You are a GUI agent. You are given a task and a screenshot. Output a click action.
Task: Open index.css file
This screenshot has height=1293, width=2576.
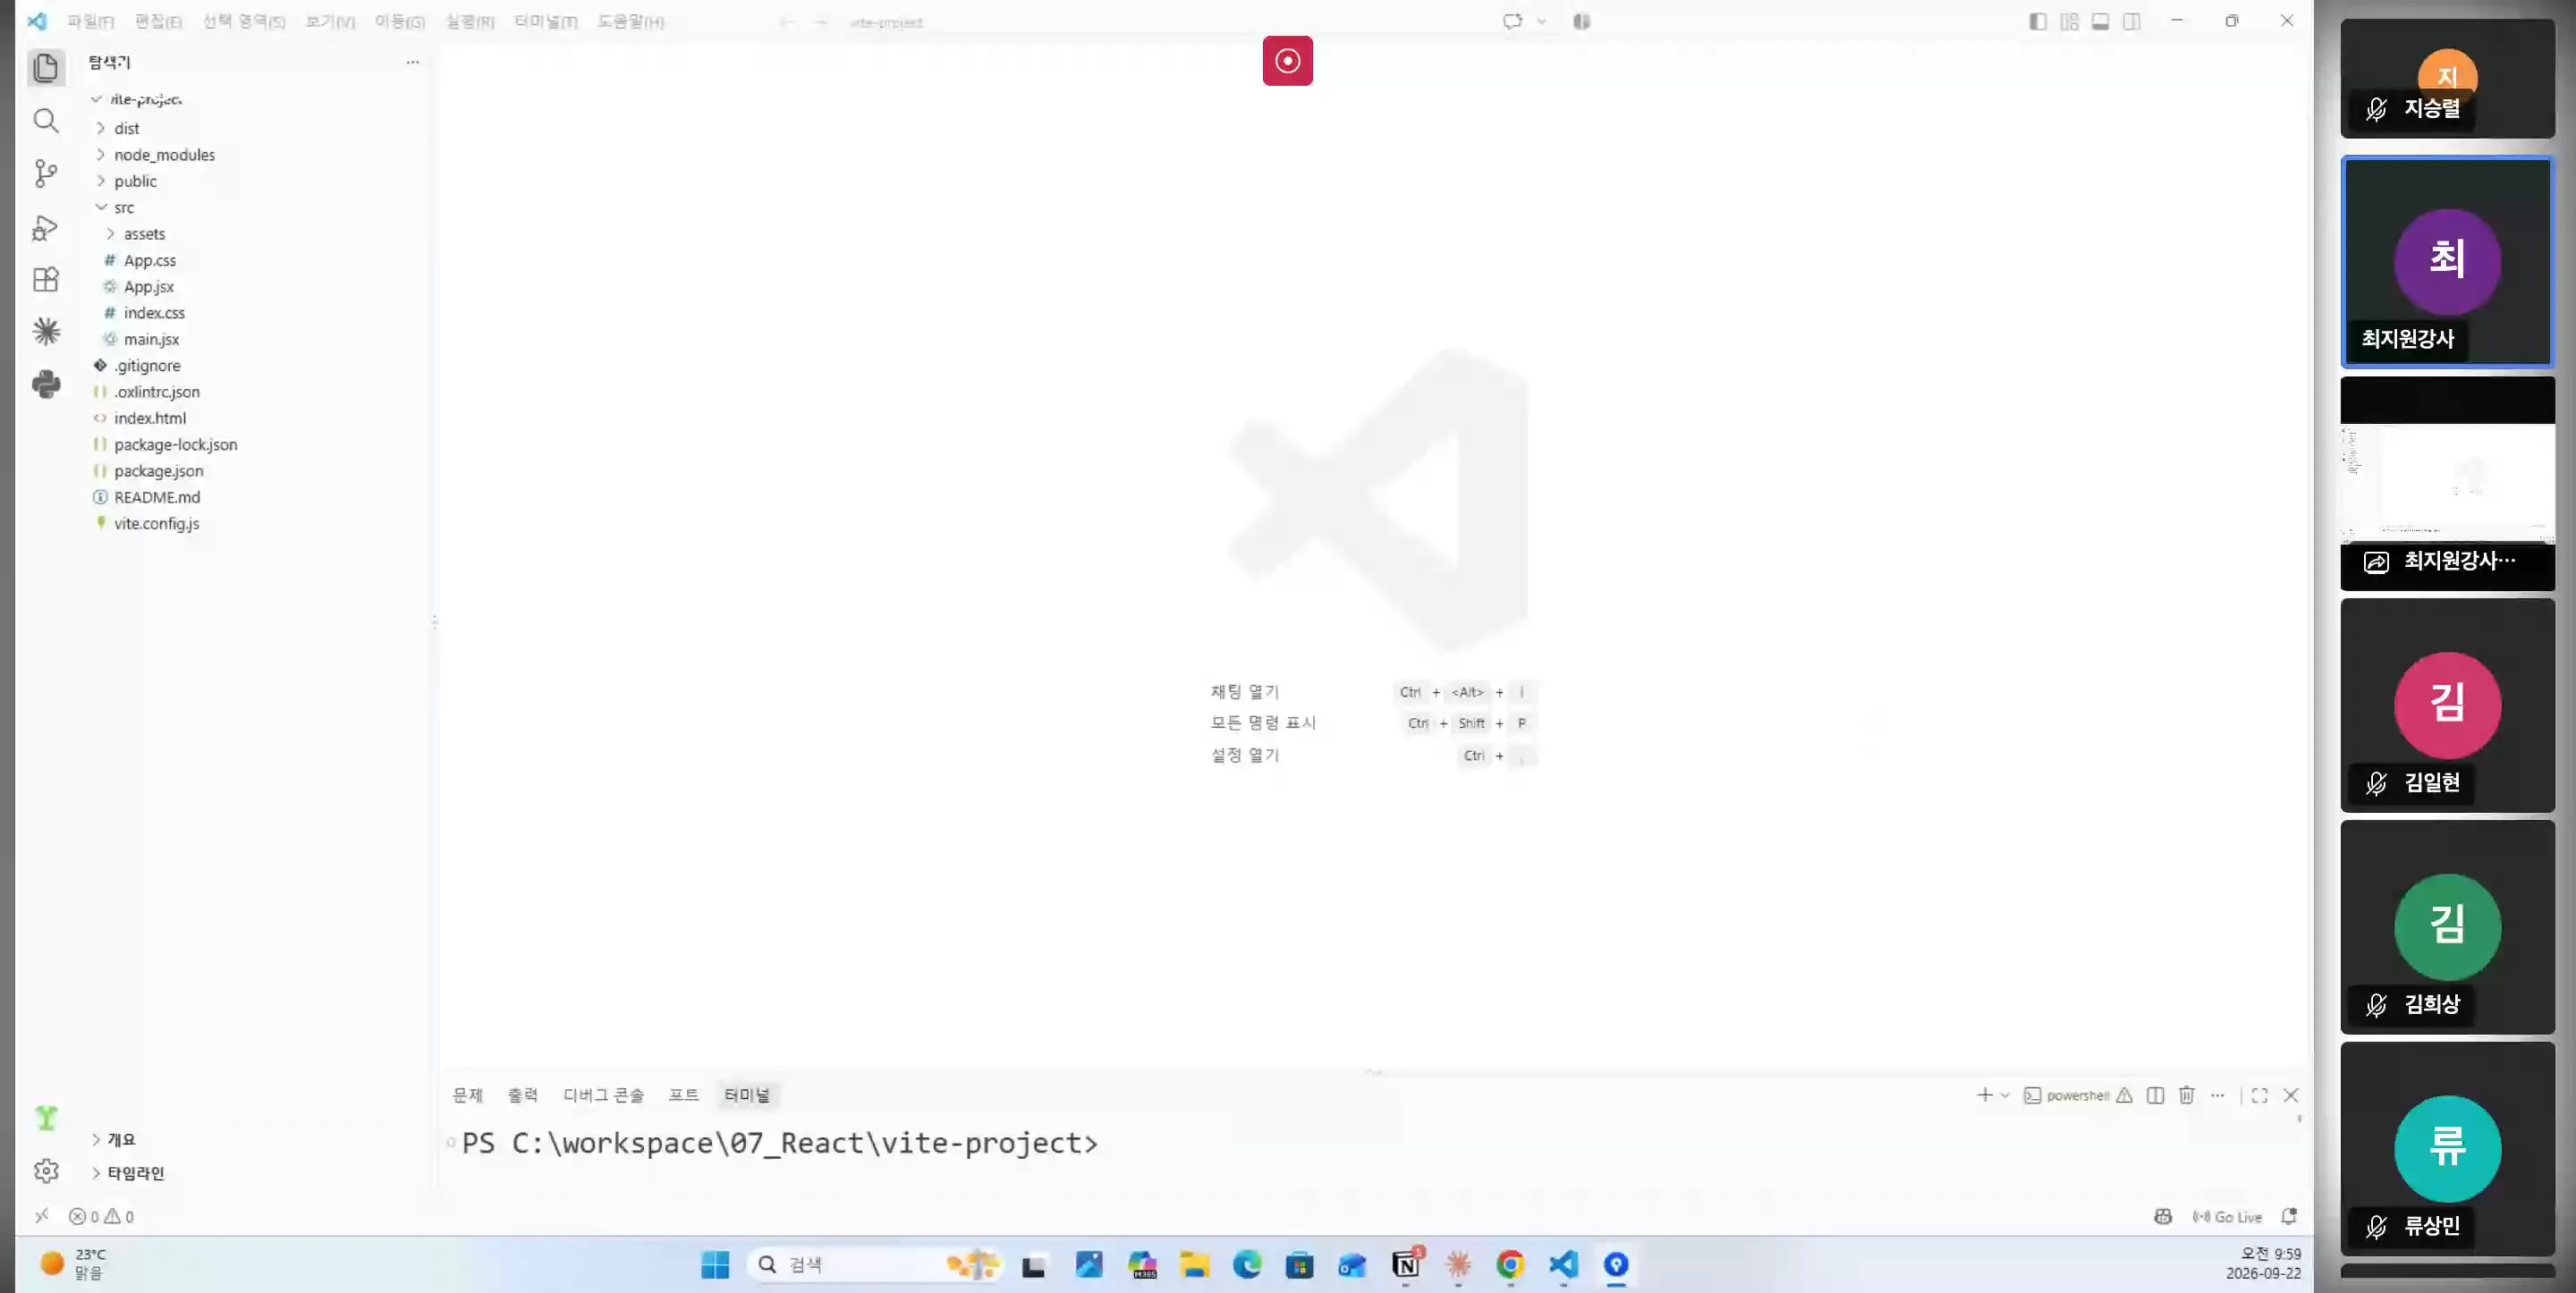coord(154,313)
